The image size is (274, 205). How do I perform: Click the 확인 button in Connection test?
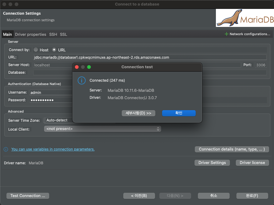(179, 113)
